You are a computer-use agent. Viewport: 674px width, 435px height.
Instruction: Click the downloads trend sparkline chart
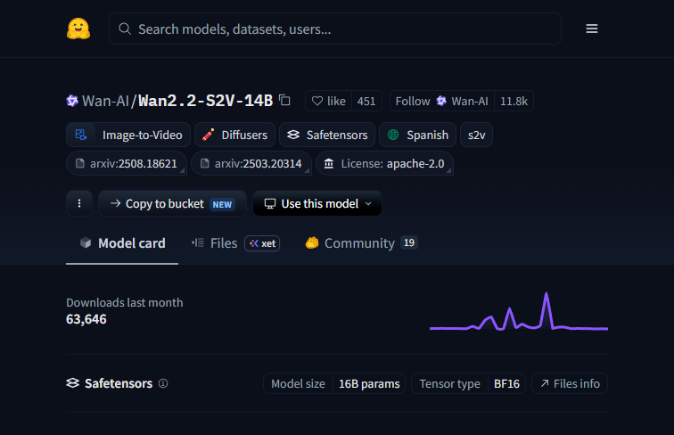coord(519,312)
